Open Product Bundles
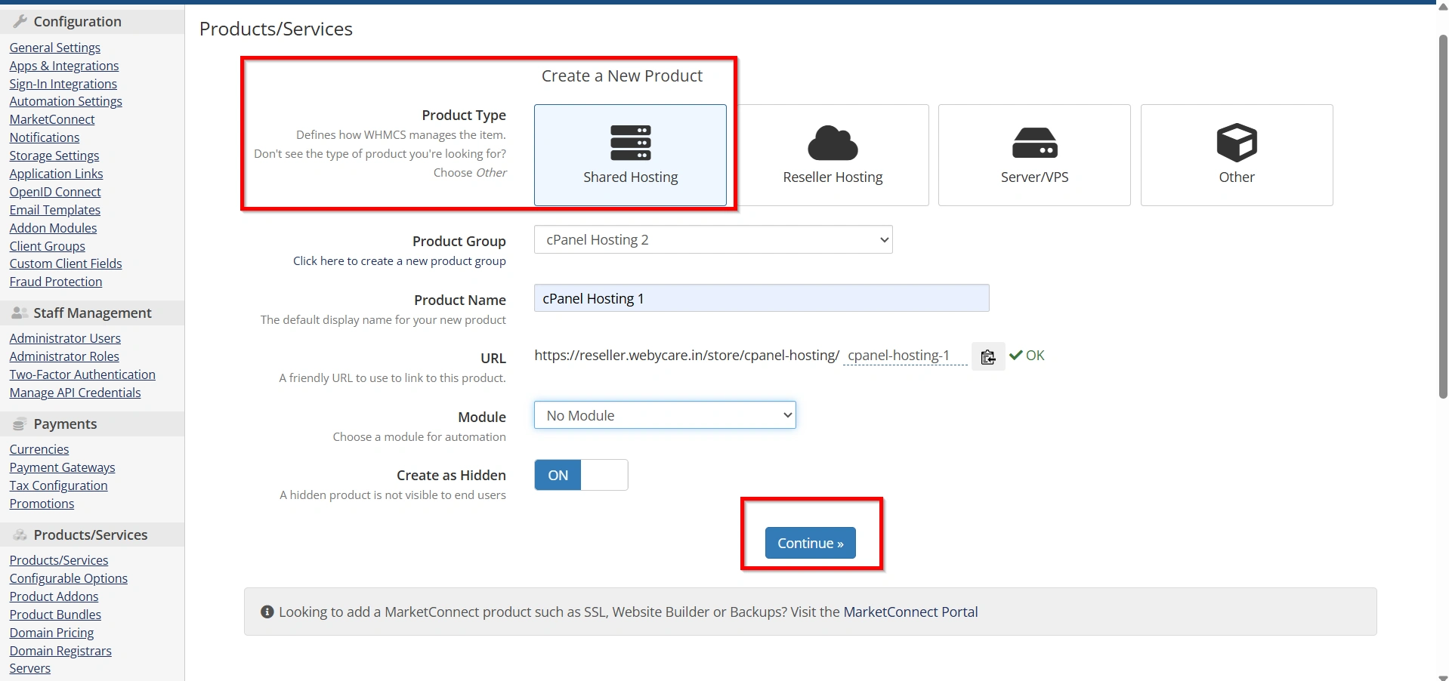This screenshot has height=681, width=1449. click(55, 615)
